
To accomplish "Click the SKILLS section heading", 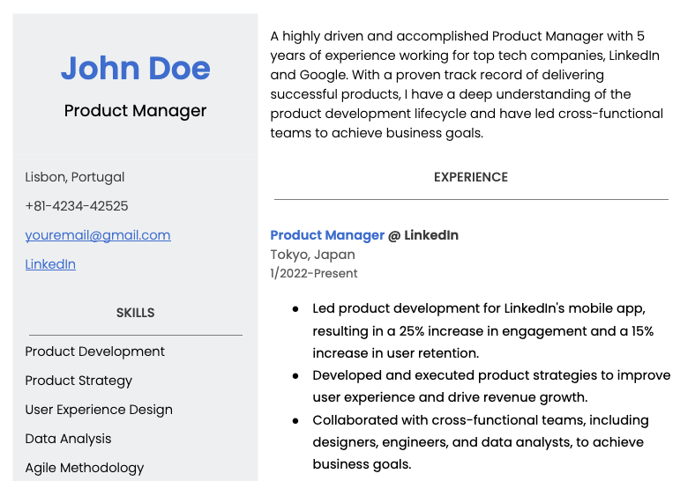I will click(135, 313).
